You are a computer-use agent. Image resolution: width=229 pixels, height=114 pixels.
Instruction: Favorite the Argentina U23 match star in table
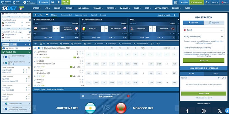coord(35,58)
